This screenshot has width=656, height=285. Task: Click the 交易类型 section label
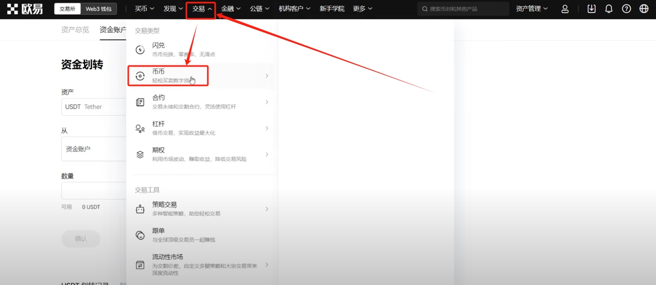[147, 31]
